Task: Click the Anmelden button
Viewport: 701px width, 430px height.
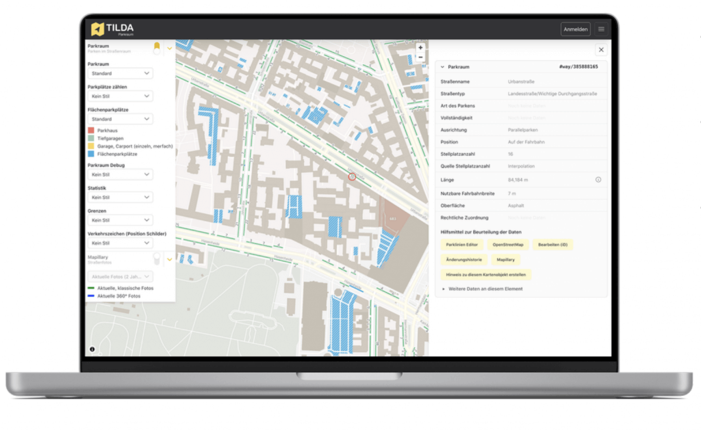Action: click(575, 29)
